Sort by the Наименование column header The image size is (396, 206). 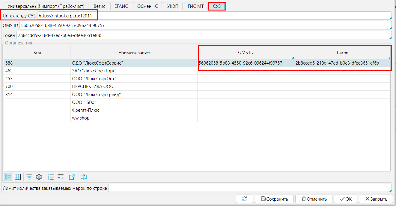(x=134, y=53)
